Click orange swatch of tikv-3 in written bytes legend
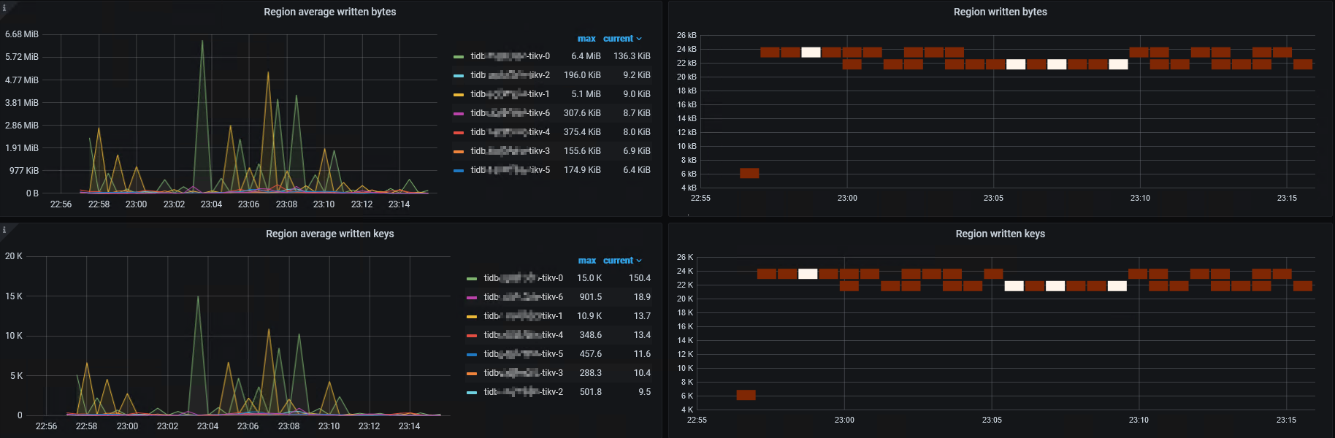 click(x=459, y=152)
